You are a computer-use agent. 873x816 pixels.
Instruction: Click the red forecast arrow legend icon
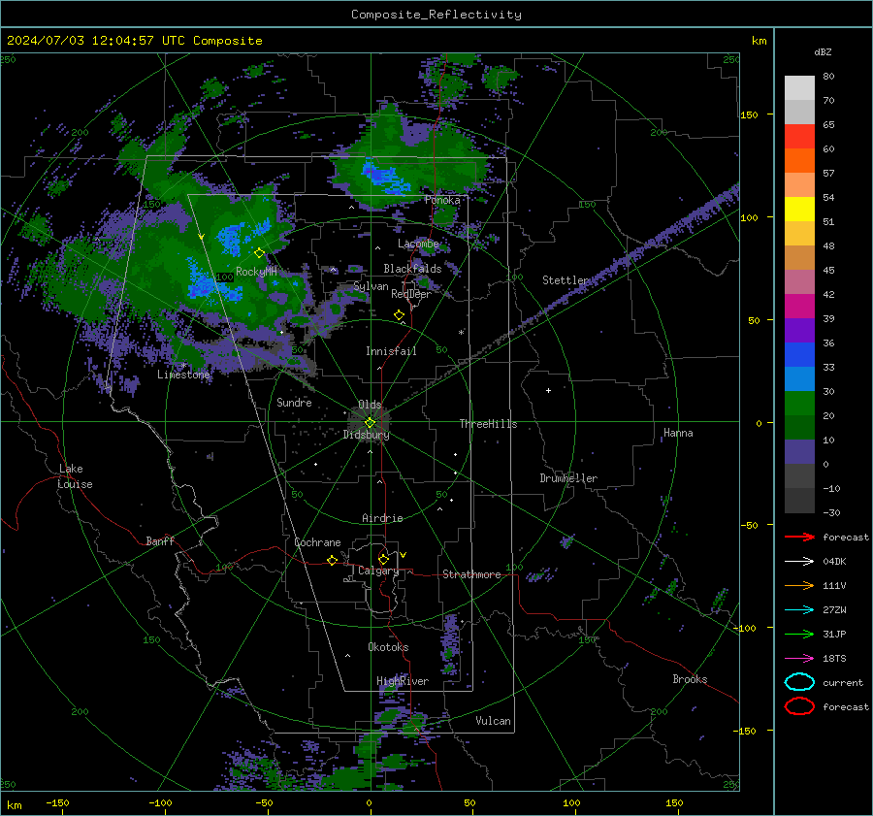click(799, 537)
